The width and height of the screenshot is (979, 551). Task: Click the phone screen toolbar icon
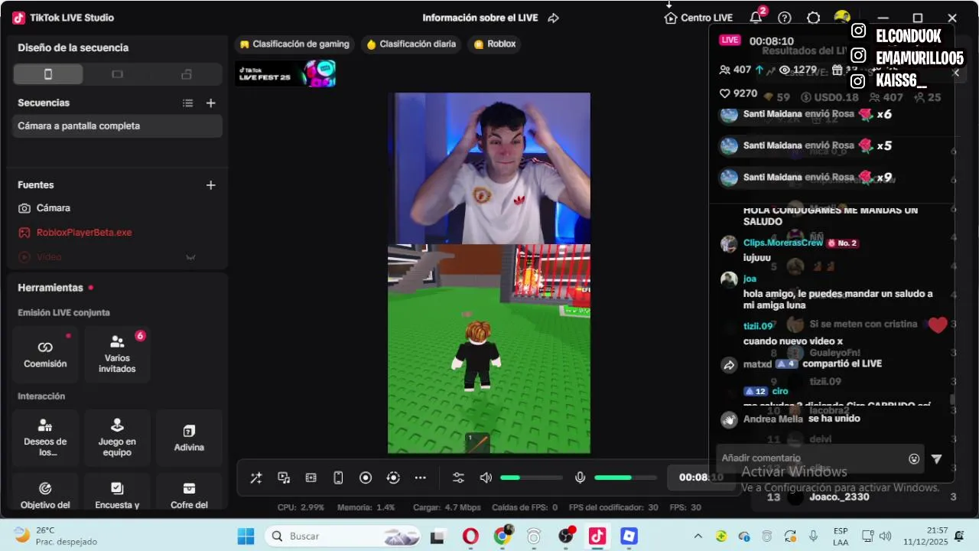pos(338,478)
